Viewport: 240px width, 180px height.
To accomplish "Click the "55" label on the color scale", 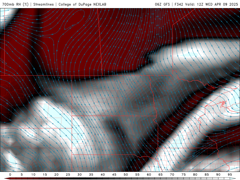I will pyautogui.click(x=137, y=175).
